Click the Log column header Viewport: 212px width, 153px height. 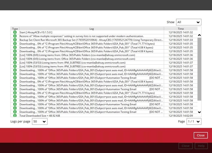click(92, 29)
